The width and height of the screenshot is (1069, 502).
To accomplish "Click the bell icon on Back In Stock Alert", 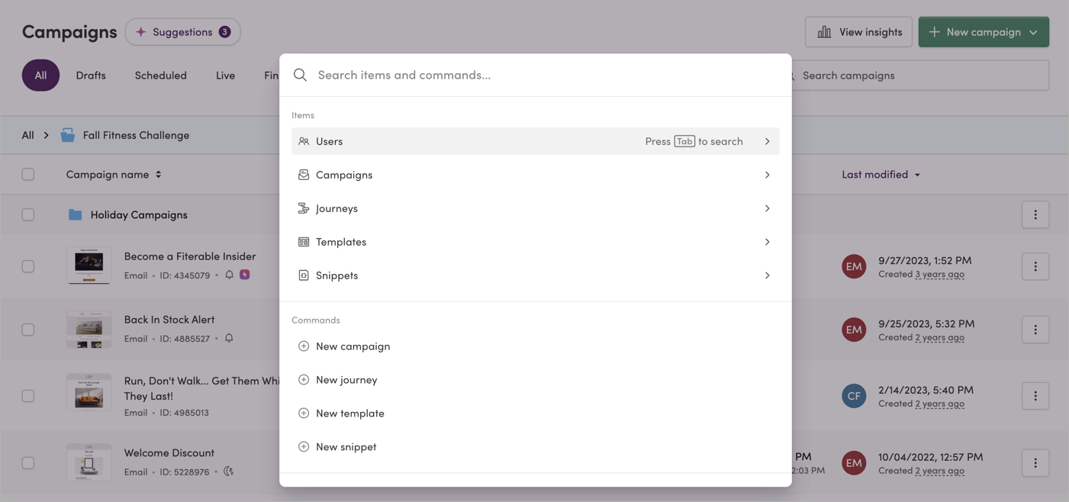I will pyautogui.click(x=229, y=338).
